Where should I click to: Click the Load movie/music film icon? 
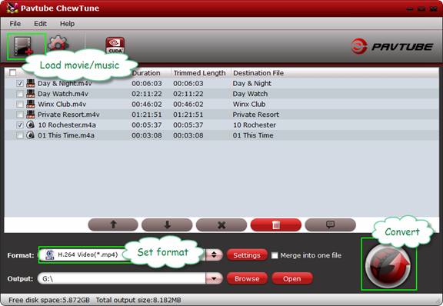point(24,46)
